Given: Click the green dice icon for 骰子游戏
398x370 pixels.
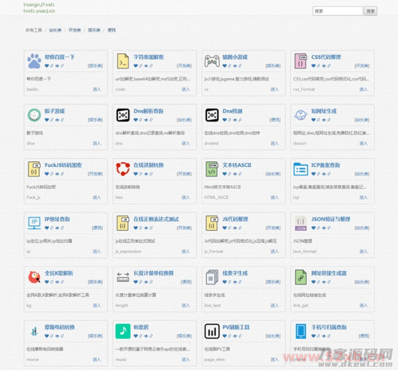Looking at the screenshot, I should 34,115.
